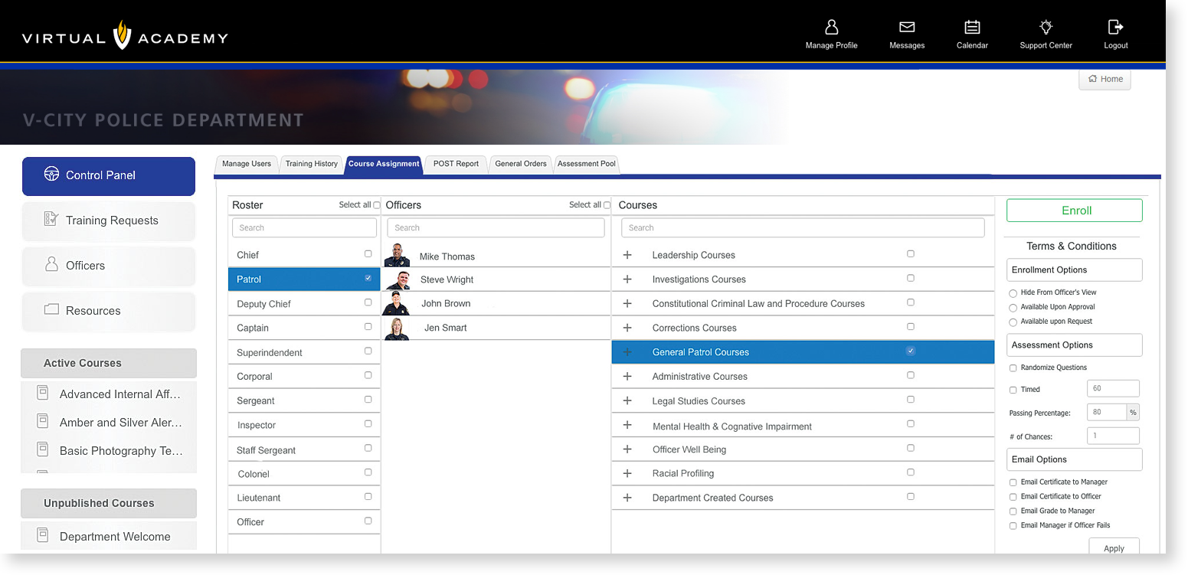1188x575 pixels.
Task: Expand Officer Well Being course list
Action: [627, 449]
